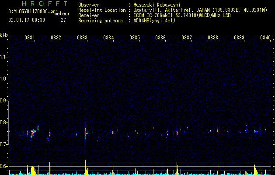The height and width of the screenshot is (175, 275).
Task: Click the 0.6 kHz axis label
Action: pos(4,166)
